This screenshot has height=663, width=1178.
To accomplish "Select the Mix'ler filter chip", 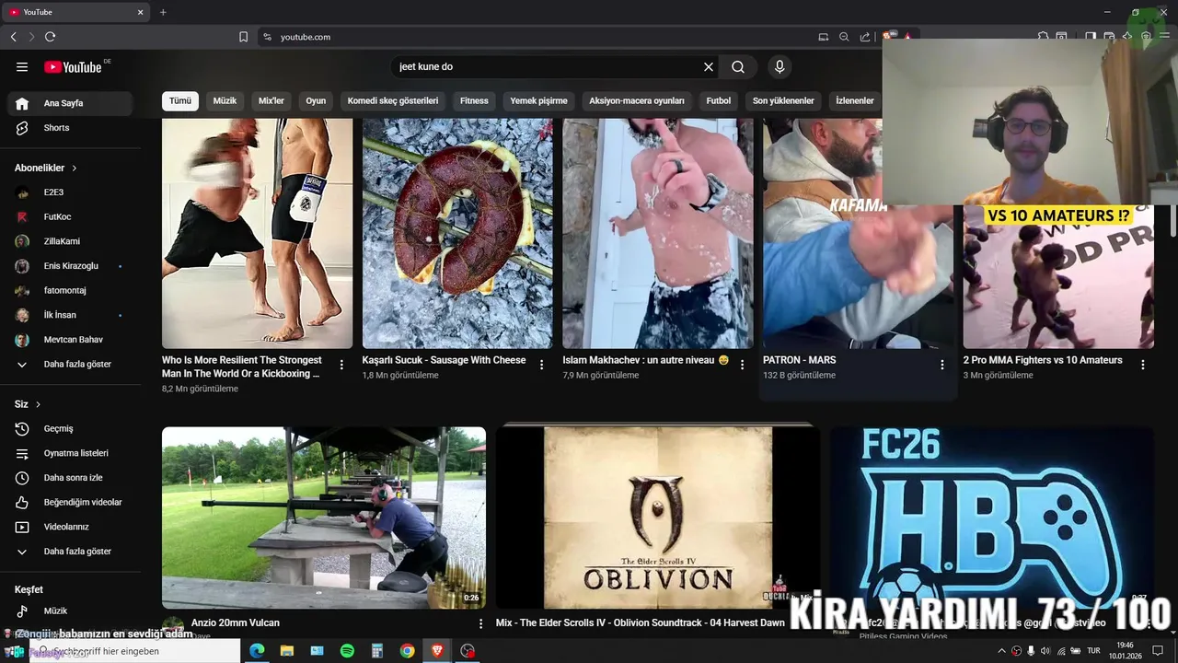I will coord(271,100).
